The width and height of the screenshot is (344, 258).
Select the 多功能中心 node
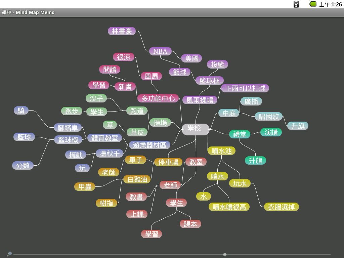(158, 98)
